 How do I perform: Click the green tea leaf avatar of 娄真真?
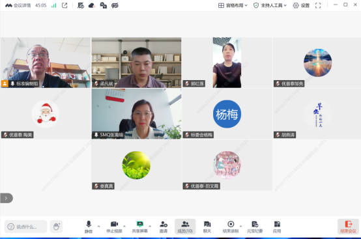[x=136, y=165]
